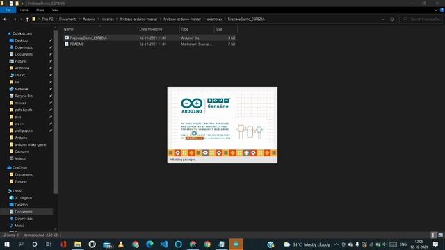
Task: Open the weather widget showing Mostly cloudy
Action: pyautogui.click(x=307, y=244)
